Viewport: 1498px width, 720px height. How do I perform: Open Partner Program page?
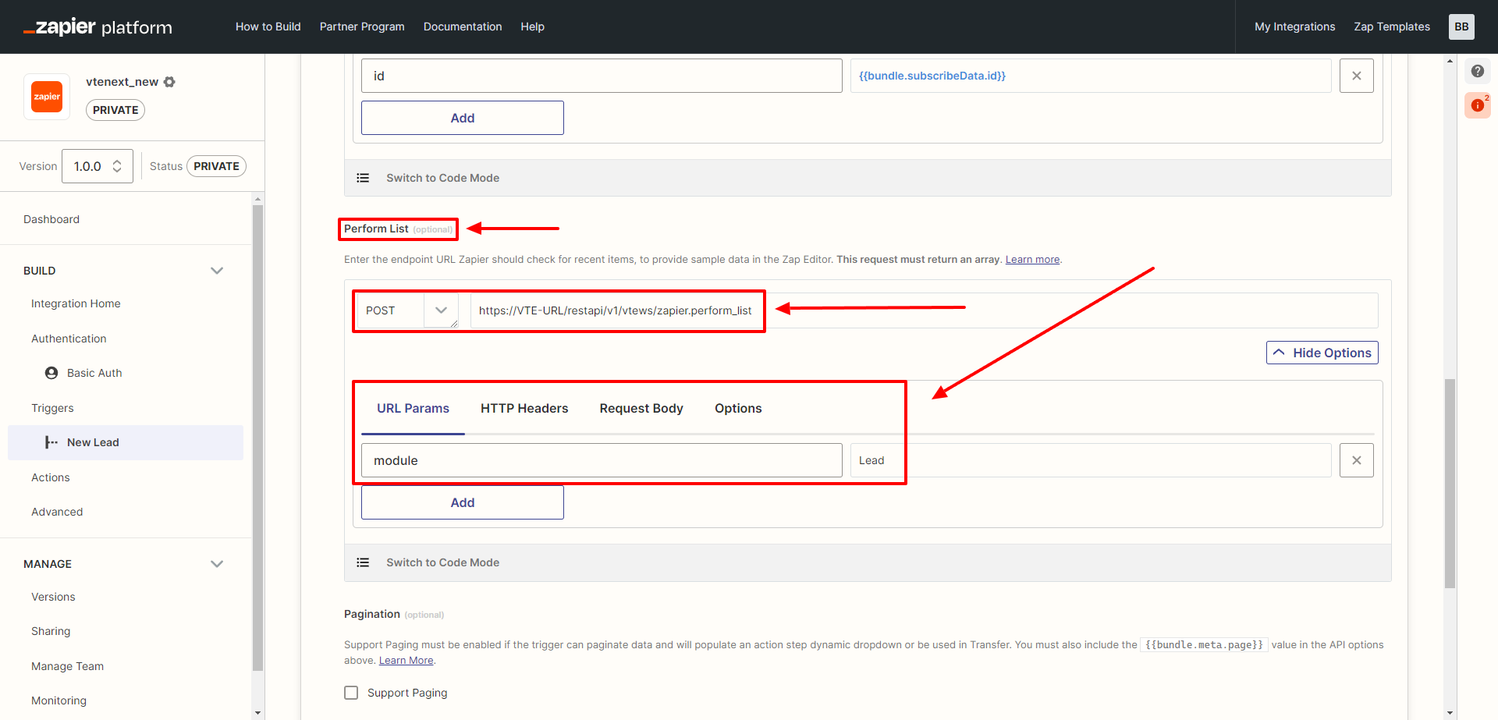[362, 27]
